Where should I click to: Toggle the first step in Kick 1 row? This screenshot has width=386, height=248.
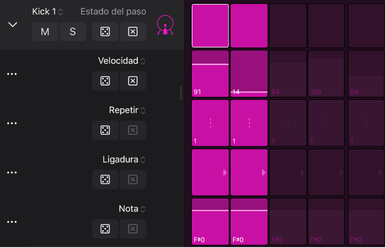pos(210,26)
